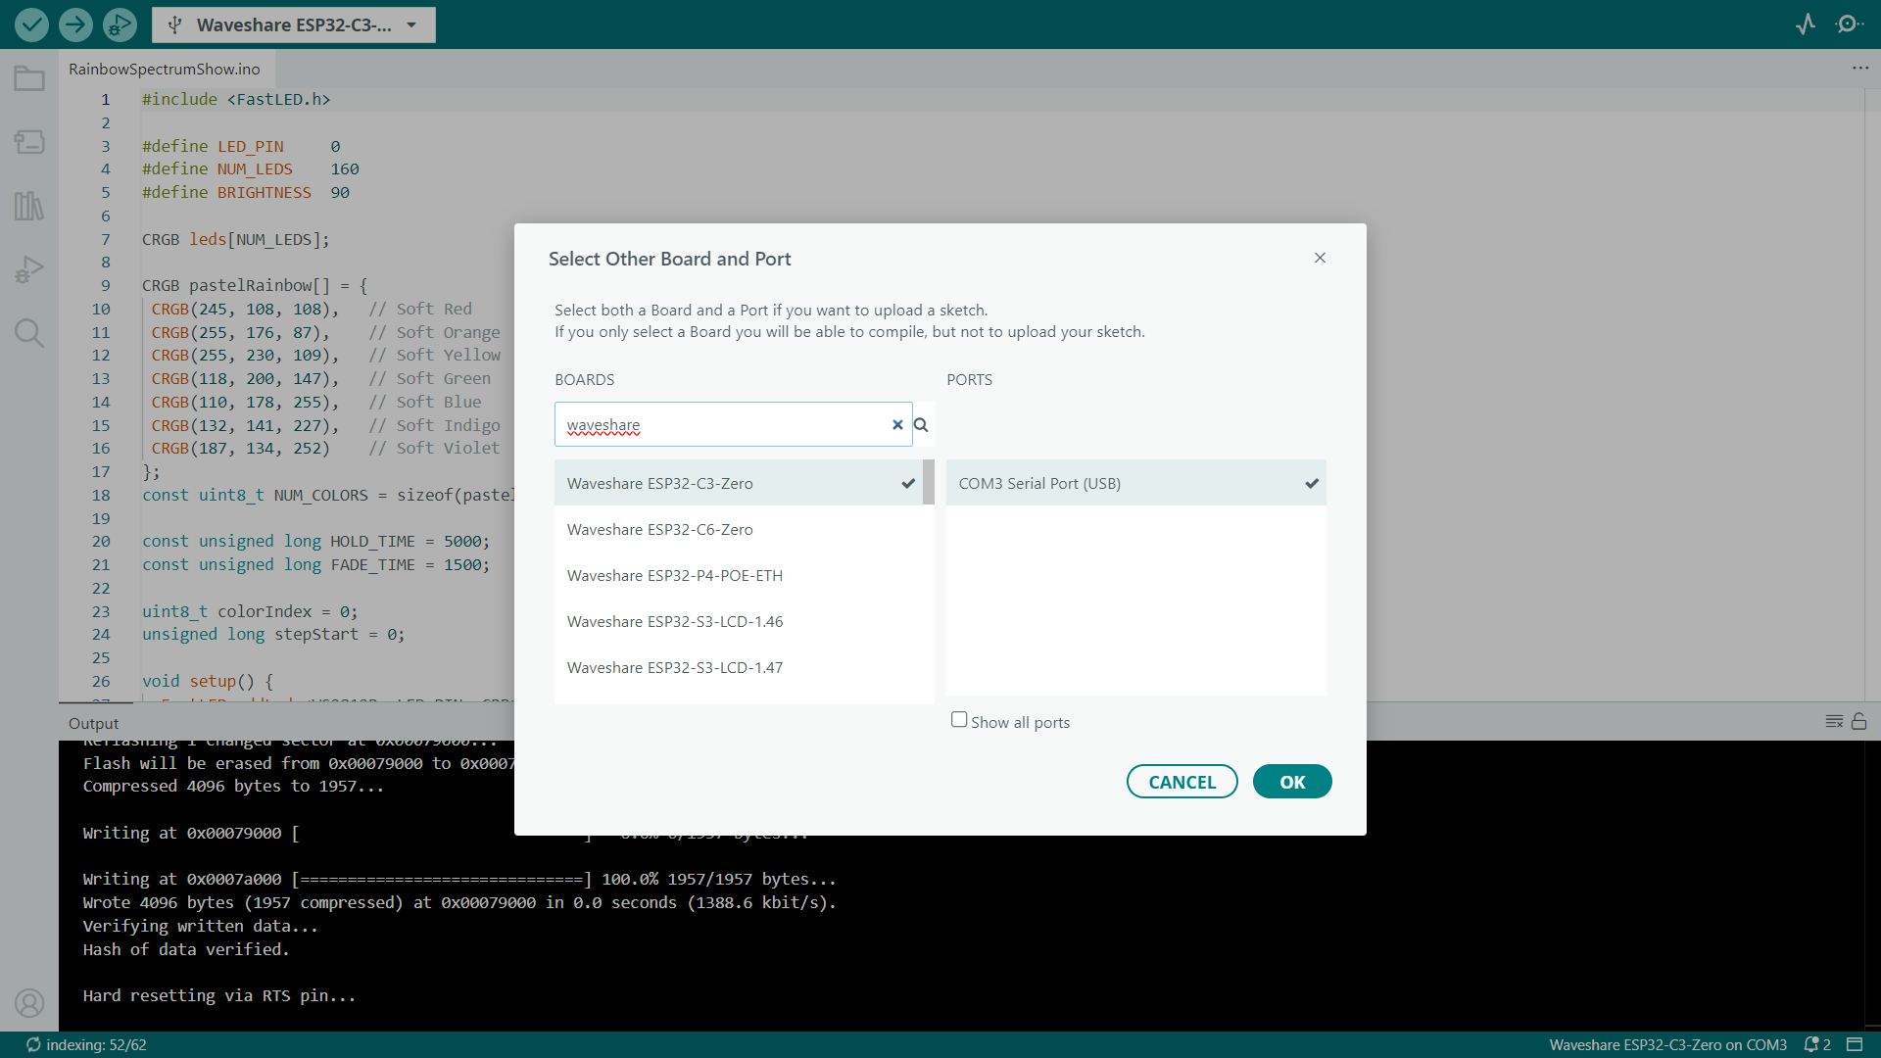The height and width of the screenshot is (1058, 1881).
Task: Select COM3 Serial Port (USB)
Action: click(x=1136, y=483)
